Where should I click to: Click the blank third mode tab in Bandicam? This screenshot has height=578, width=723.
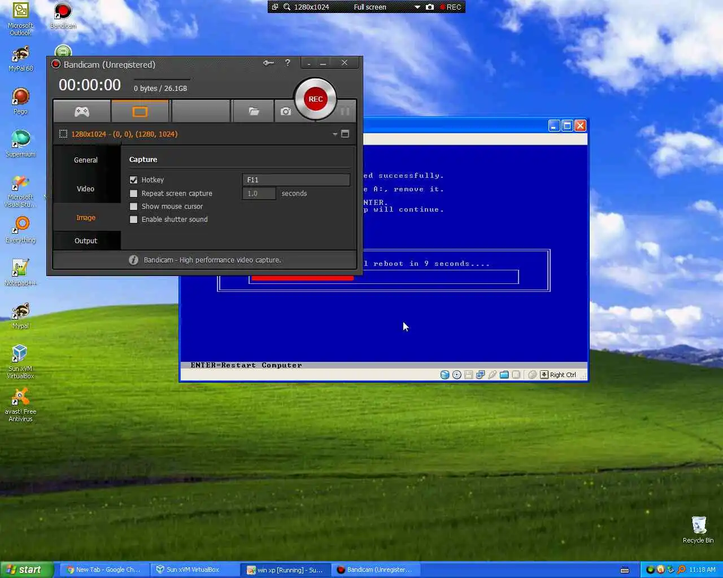(201, 111)
